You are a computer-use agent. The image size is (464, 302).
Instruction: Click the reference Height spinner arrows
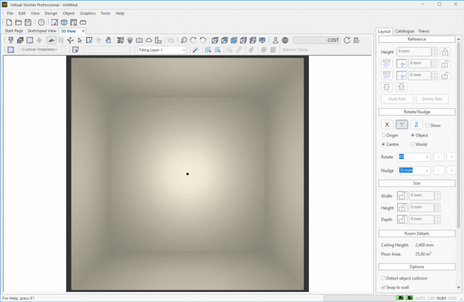coord(435,52)
